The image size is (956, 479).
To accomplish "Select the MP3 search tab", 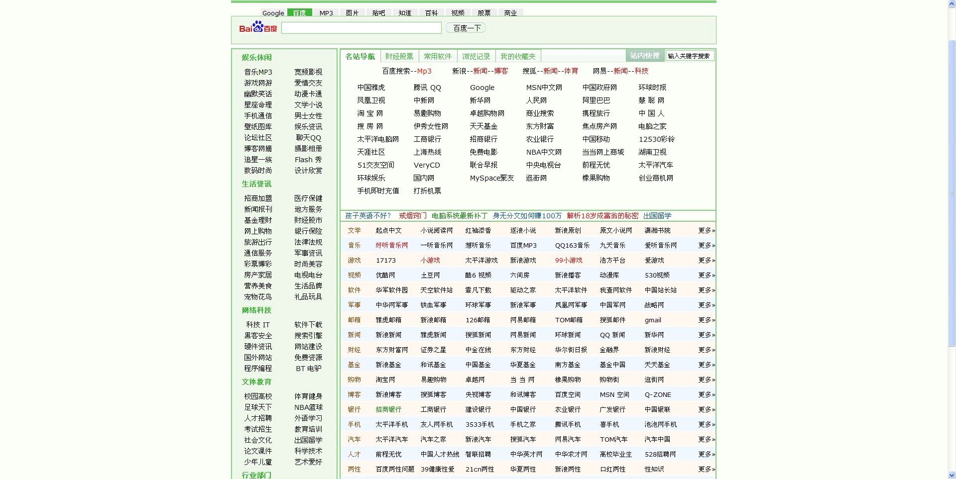I will 326,13.
